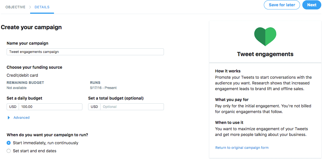
Task: Follow Return to original campaign form link
Action: [242, 148]
